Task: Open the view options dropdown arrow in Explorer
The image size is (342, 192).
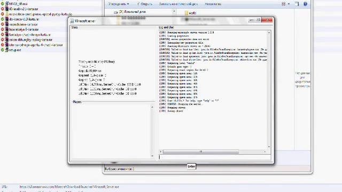Action: [x=289, y=4]
